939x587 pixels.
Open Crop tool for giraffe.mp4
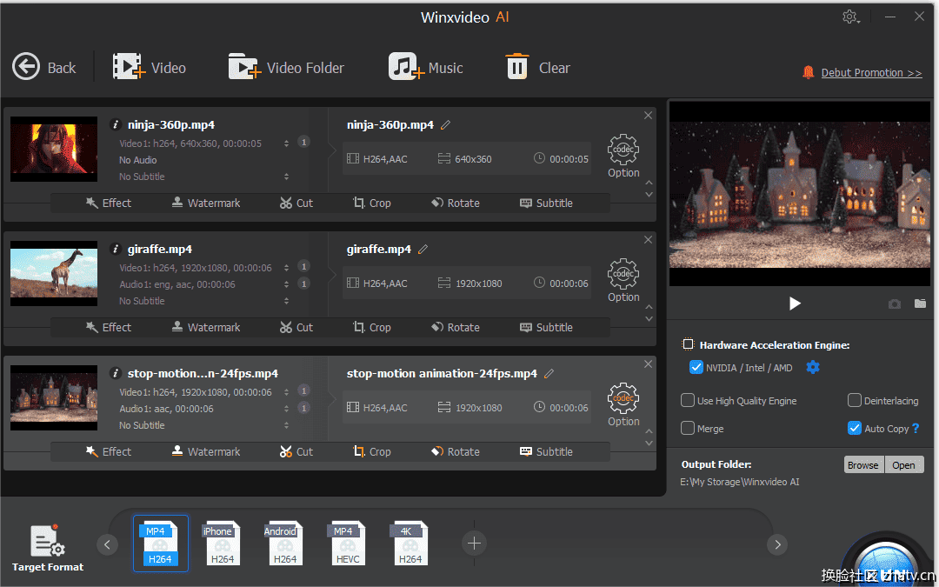pos(372,328)
